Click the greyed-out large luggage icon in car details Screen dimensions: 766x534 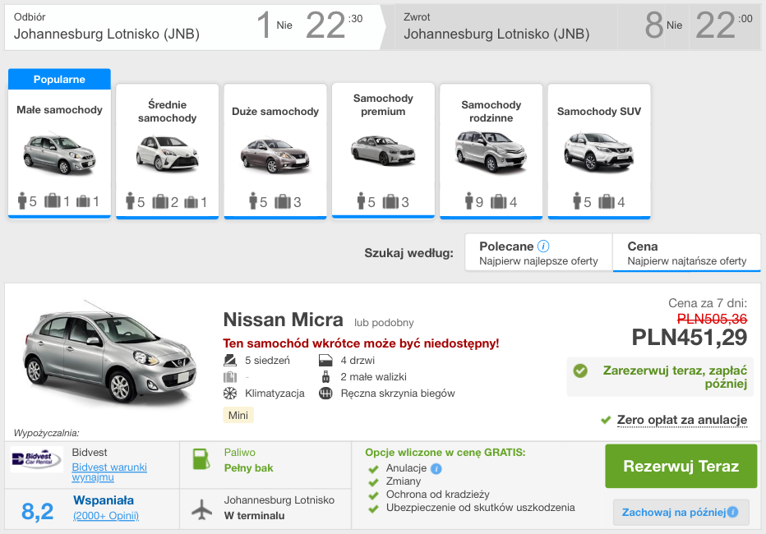[x=230, y=377]
